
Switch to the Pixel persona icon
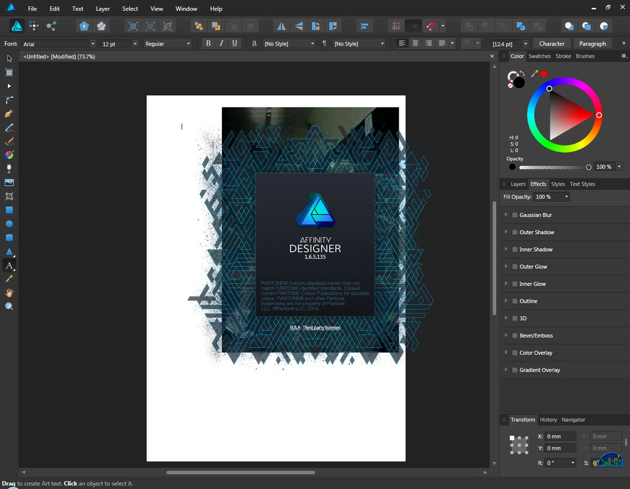[34, 26]
